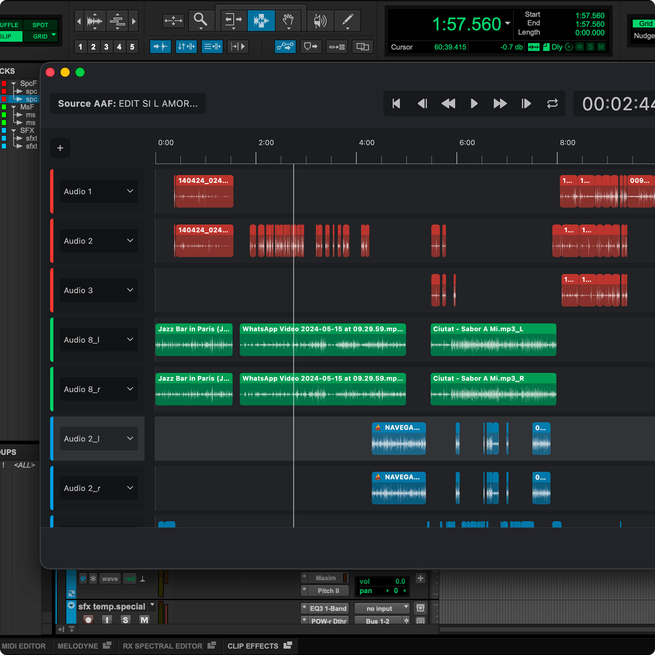Click horizontal zoom out left arrow

pyautogui.click(x=79, y=21)
